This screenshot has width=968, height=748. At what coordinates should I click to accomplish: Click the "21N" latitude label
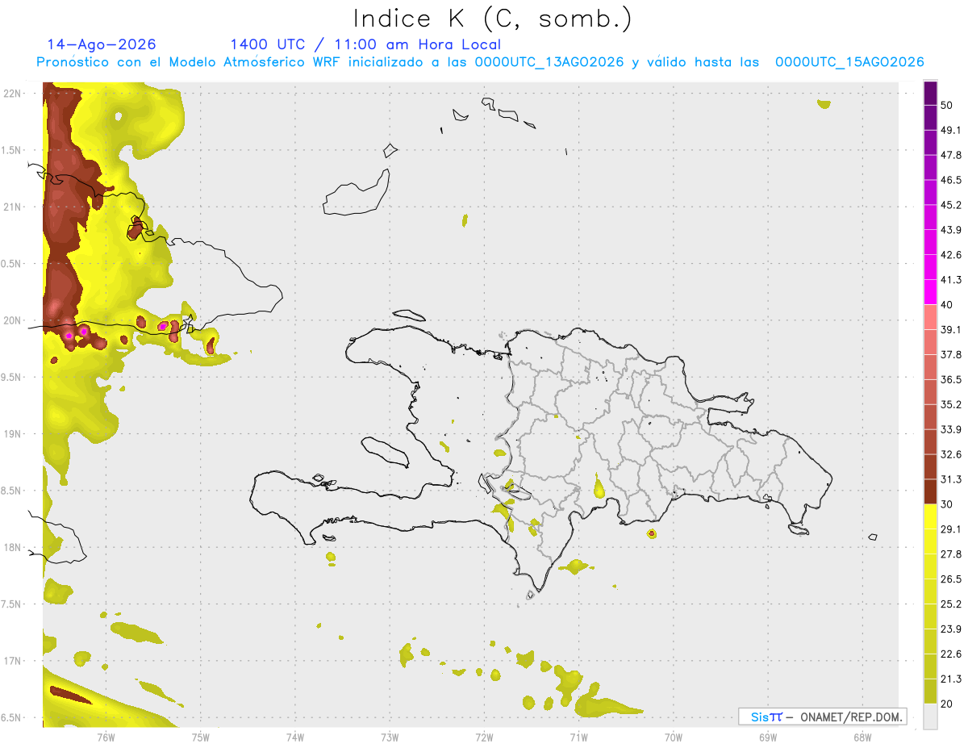click(13, 207)
